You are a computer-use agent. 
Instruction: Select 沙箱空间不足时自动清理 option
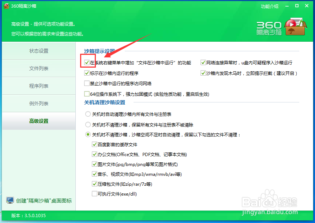pyautogui.click(x=88, y=134)
